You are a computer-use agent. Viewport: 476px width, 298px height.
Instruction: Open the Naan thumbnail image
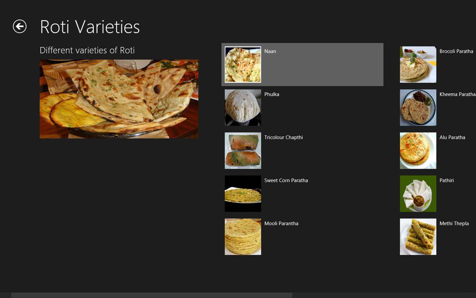pos(243,64)
